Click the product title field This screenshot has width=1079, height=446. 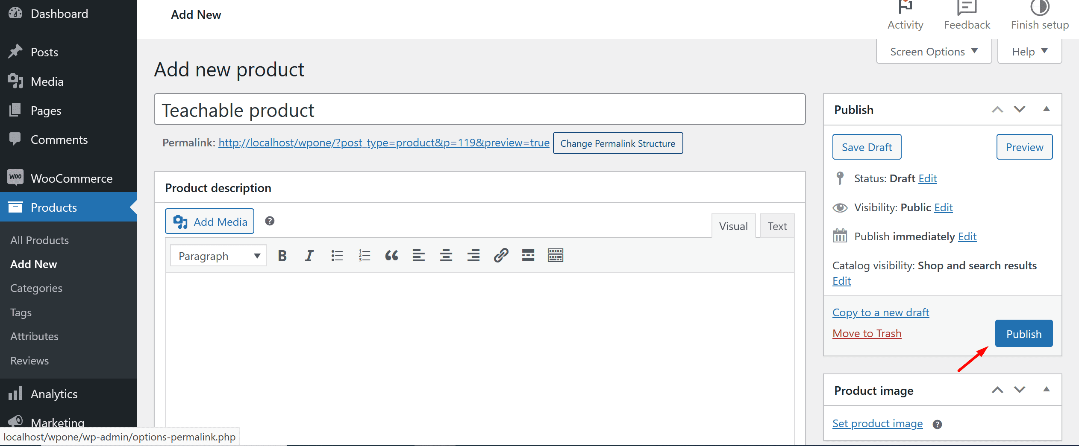(479, 110)
